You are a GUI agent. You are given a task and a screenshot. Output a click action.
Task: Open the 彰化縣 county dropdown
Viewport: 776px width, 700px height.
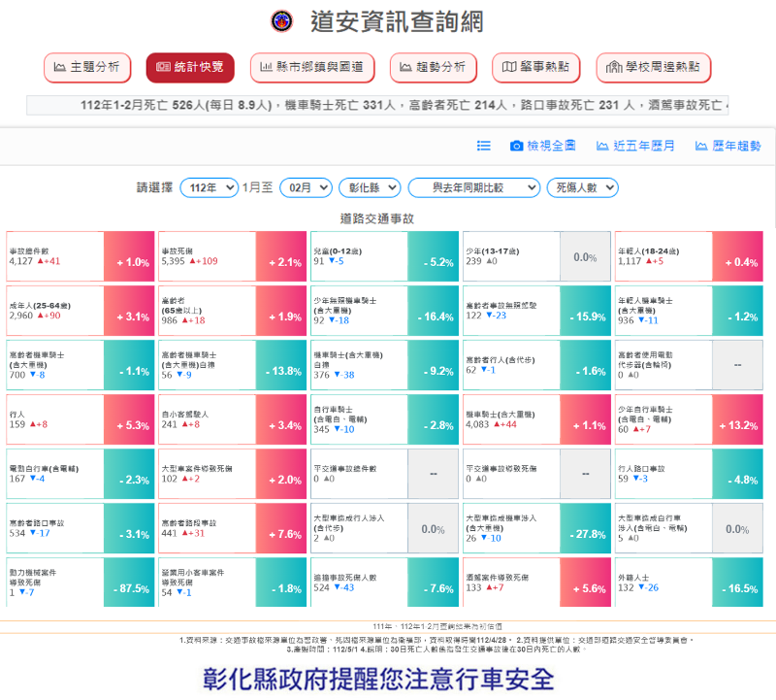[x=369, y=187]
